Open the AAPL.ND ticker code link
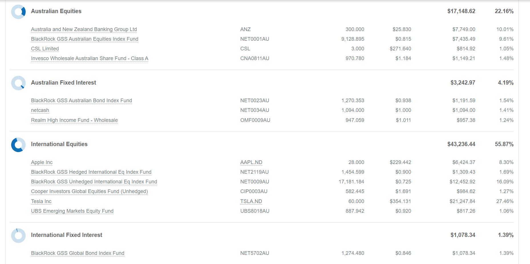The width and height of the screenshot is (530, 264). coord(251,162)
